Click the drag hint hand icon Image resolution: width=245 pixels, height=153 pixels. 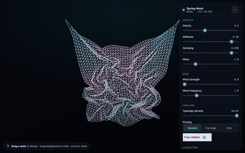8,146
